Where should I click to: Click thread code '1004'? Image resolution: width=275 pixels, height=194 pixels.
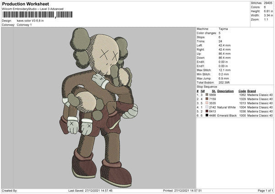[x=242, y=108]
